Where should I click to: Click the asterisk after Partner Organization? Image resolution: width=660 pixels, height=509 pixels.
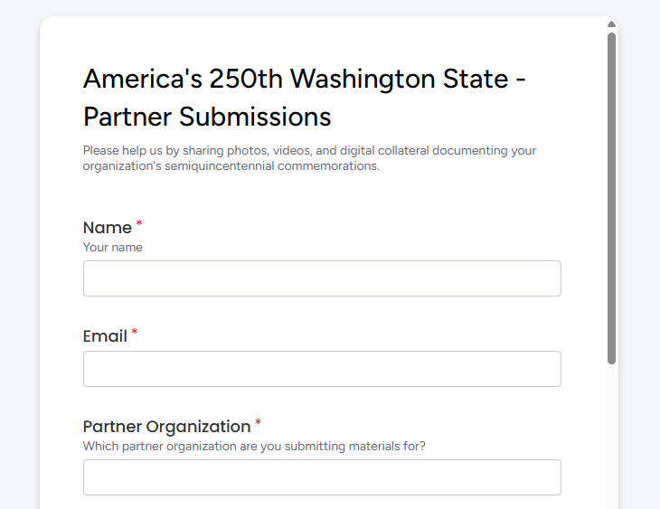click(258, 422)
